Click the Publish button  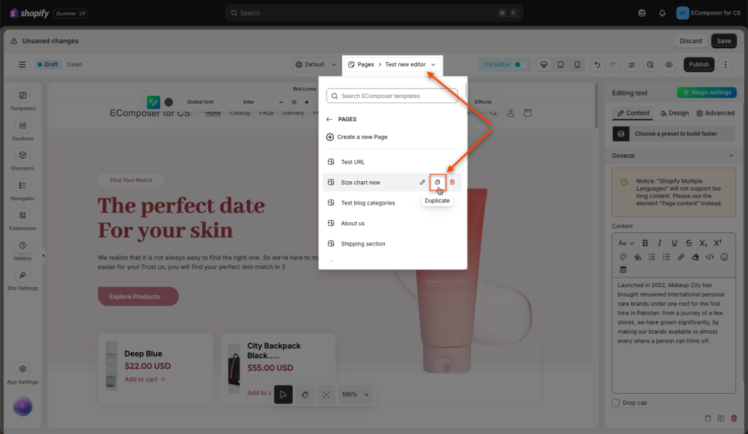pos(698,64)
